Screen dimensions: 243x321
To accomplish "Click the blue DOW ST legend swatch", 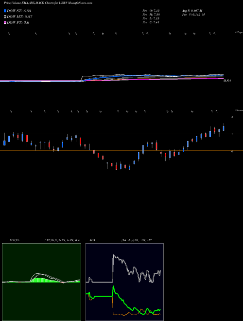I will [x=5, y=11].
